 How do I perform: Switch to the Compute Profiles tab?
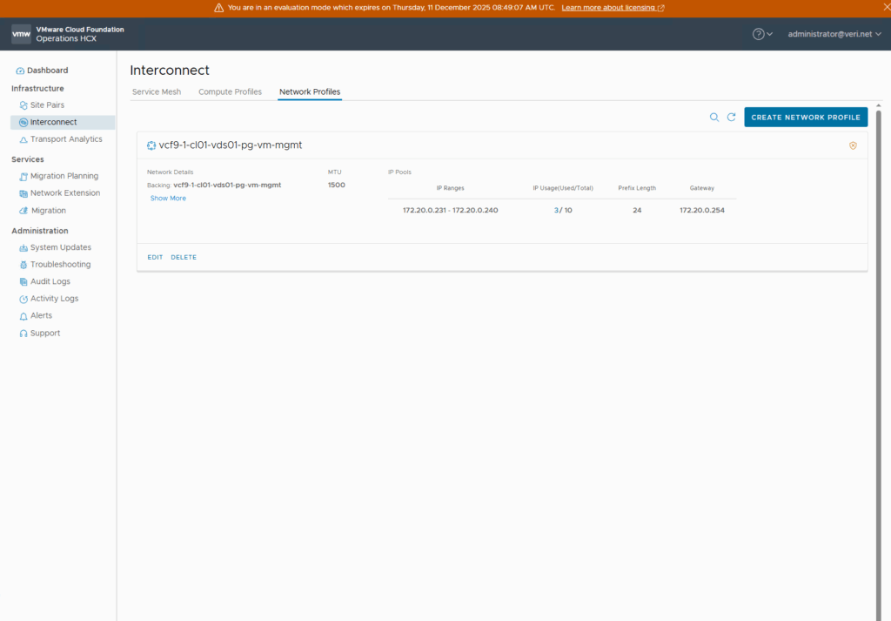[230, 91]
